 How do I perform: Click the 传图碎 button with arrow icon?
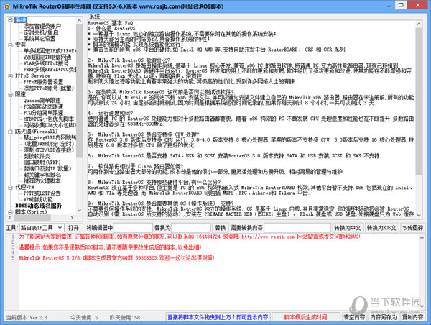coord(412,228)
